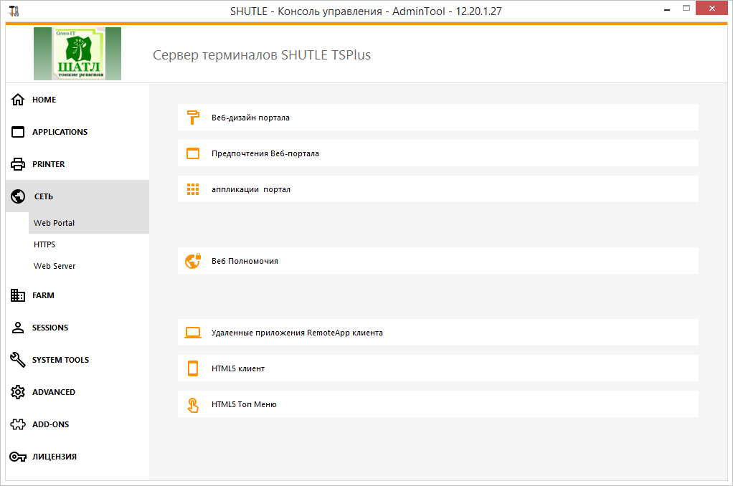The height and width of the screenshot is (486, 733).
Task: Select the FARM building icon
Action: (x=17, y=295)
